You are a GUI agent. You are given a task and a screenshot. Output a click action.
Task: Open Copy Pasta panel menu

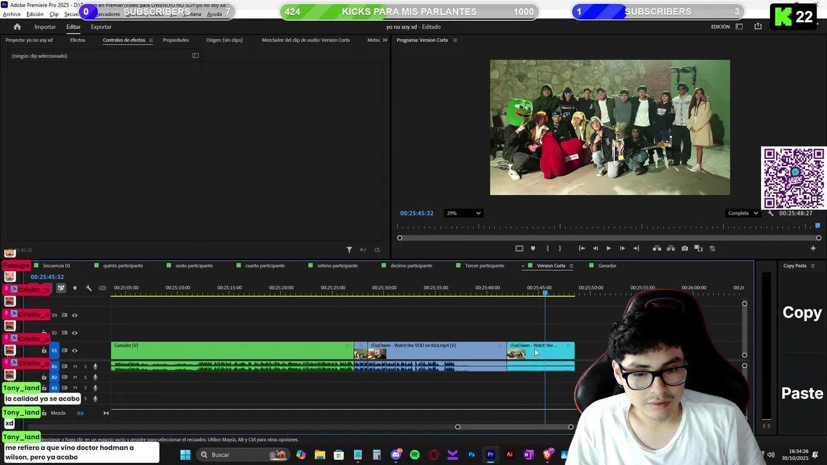813,265
